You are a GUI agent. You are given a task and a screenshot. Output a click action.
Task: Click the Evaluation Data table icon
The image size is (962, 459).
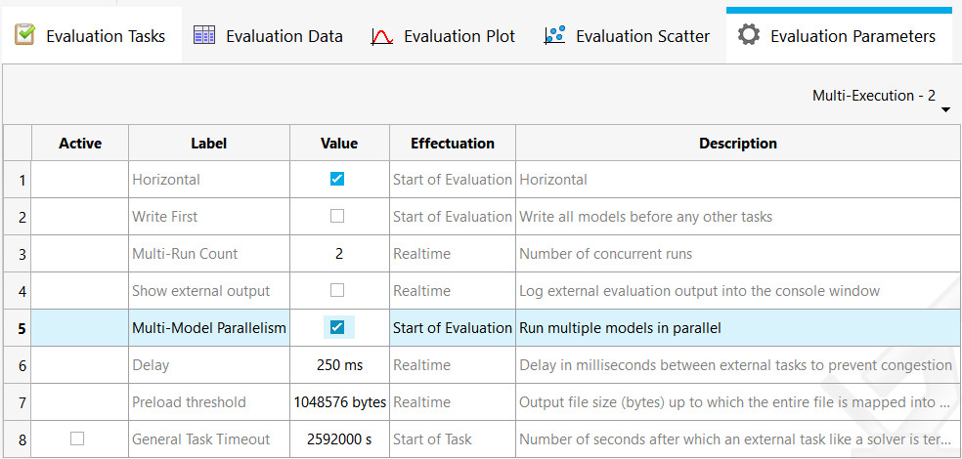point(204,36)
